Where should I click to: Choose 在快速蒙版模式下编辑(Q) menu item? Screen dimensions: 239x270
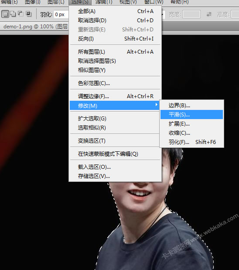115,154
